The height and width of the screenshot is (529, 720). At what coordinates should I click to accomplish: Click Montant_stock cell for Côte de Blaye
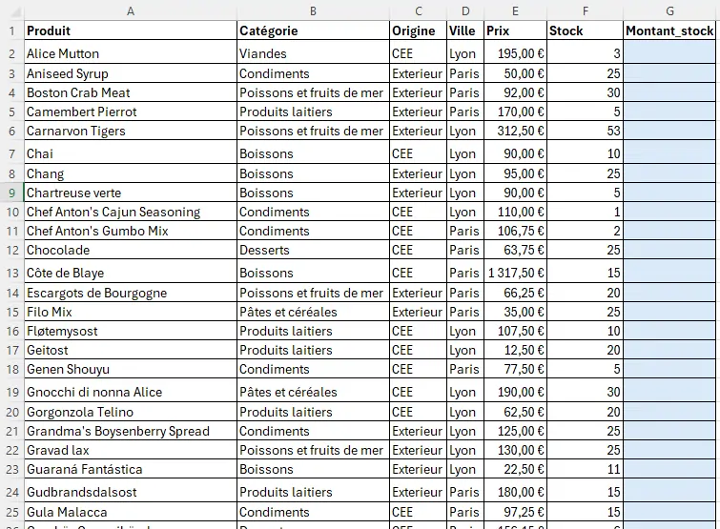[670, 272]
